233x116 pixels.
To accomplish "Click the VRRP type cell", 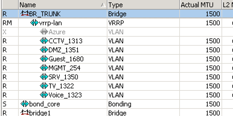I will (143, 23).
